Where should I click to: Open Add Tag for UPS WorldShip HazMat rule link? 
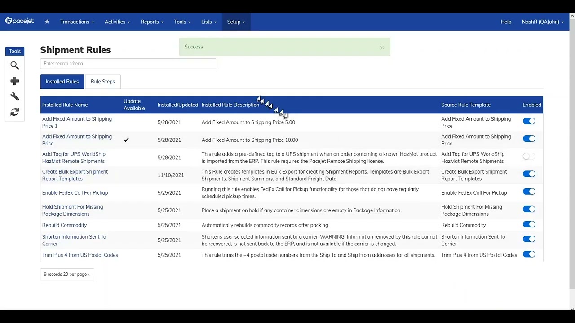(x=74, y=157)
